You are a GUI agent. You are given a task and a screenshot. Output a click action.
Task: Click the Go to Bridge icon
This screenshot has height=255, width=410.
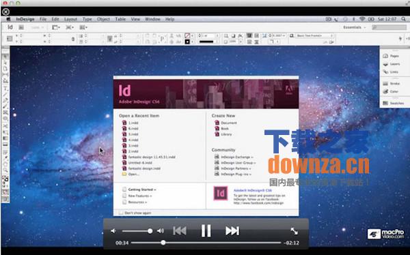(x=21, y=27)
